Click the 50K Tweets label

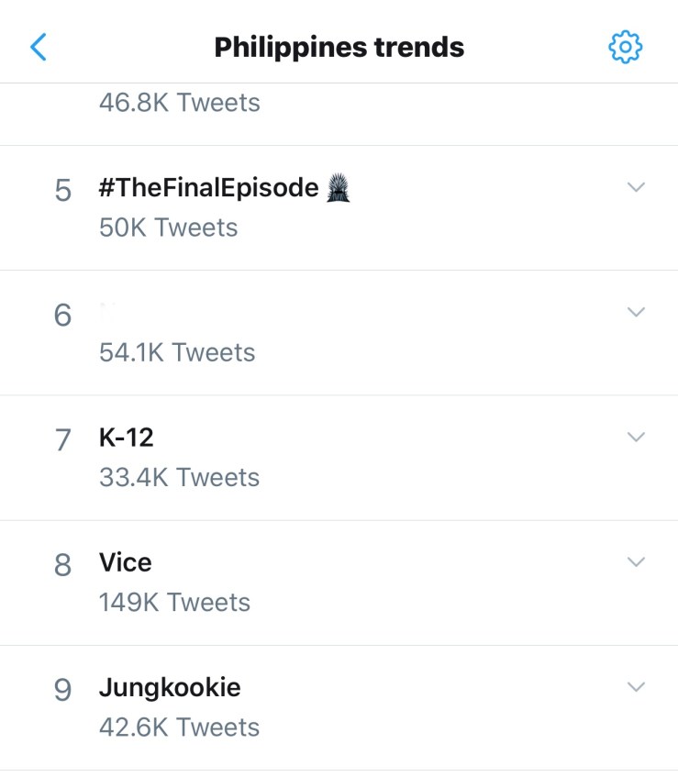(x=168, y=228)
